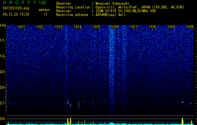Viewport: 197px width, 125px height.
Task: Click the meteor label
Action: click(44, 10)
